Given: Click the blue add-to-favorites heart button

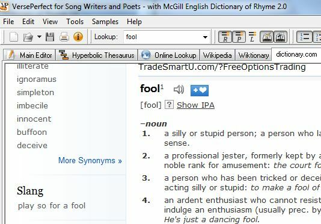Looking at the screenshot, I should [200, 90].
